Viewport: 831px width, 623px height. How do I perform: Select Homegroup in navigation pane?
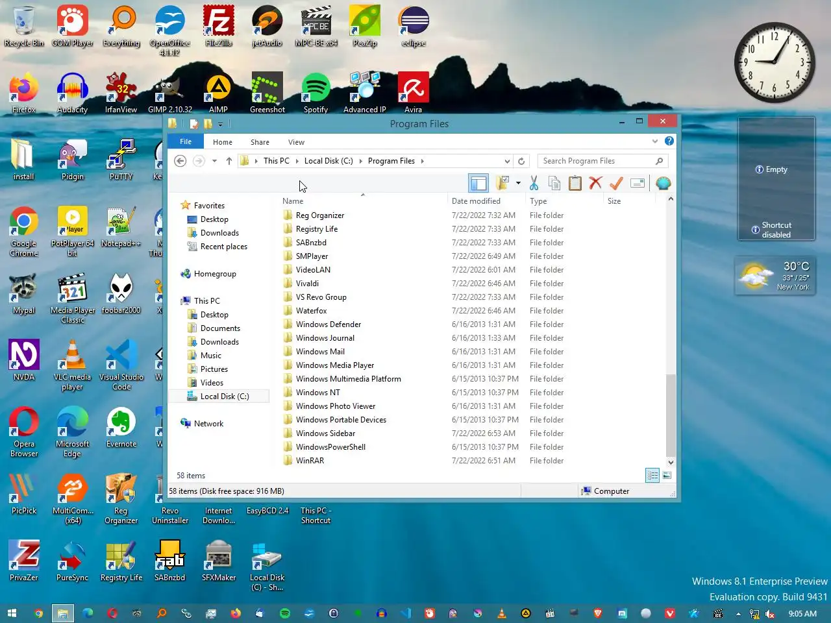pos(215,274)
